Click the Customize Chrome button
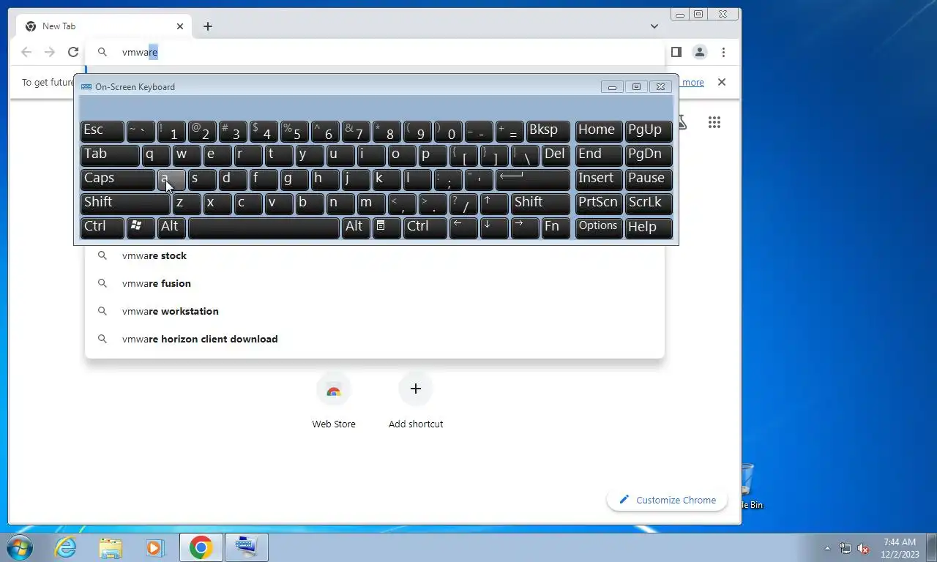 point(667,500)
